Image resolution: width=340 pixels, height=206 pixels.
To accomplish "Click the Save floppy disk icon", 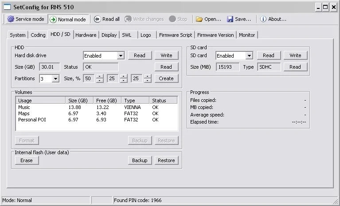I will pyautogui.click(x=239, y=19).
